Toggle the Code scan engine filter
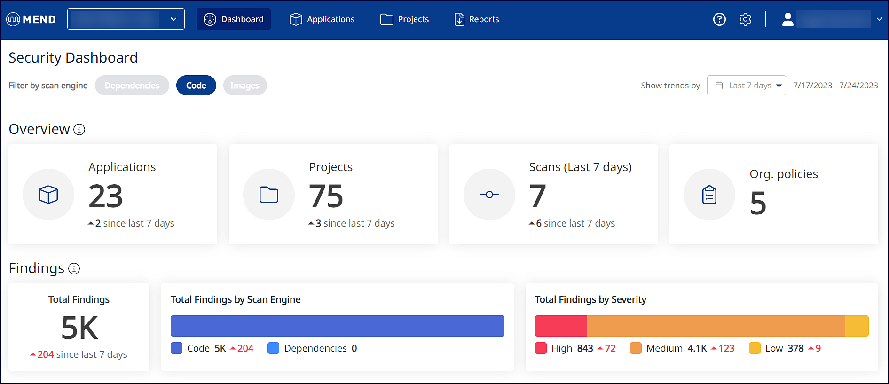The image size is (889, 384). (196, 86)
